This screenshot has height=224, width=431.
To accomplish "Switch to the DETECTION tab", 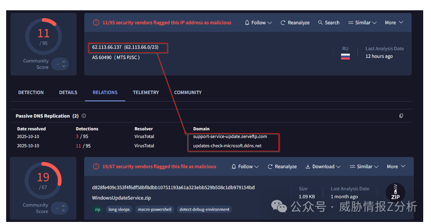I will point(31,92).
